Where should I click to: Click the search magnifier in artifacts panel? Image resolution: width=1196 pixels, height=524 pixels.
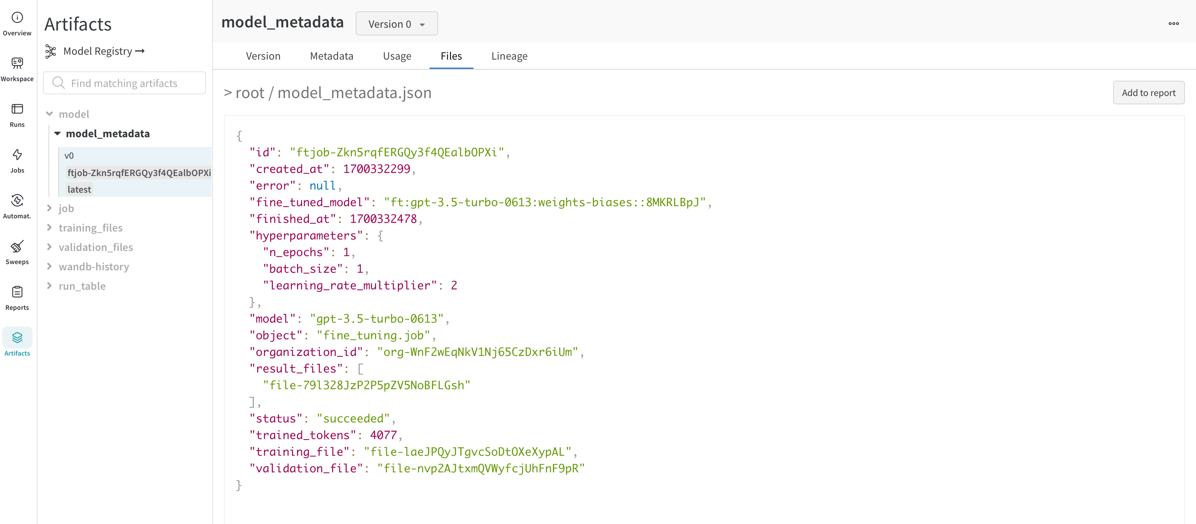(59, 82)
